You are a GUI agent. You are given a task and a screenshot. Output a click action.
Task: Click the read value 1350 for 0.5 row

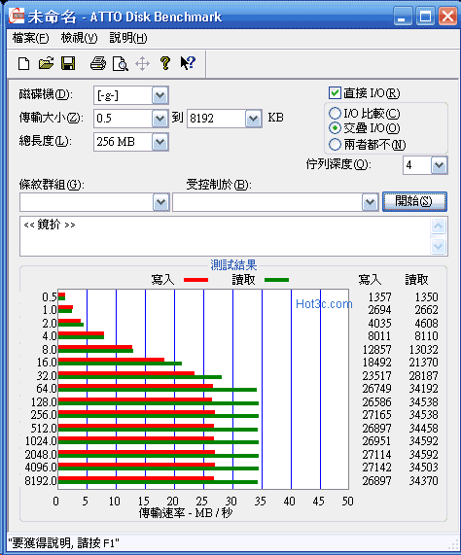point(426,297)
